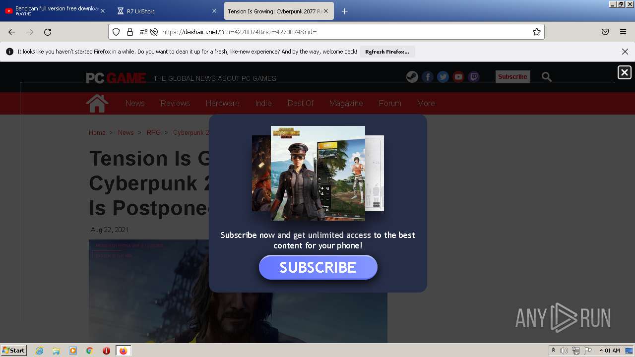This screenshot has width=635, height=357.
Task: Open the network tray icon
Action: point(576,351)
